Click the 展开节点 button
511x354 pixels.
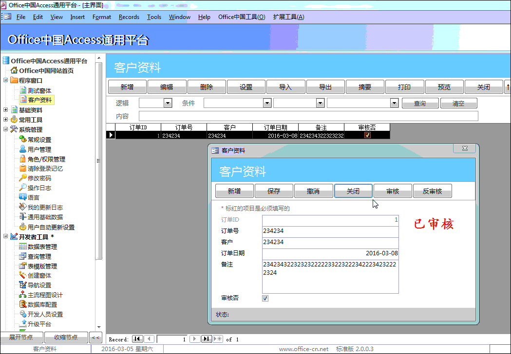pyautogui.click(x=21, y=337)
